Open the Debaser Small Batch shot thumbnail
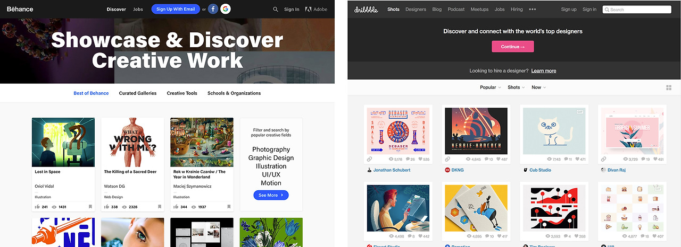 [398, 131]
